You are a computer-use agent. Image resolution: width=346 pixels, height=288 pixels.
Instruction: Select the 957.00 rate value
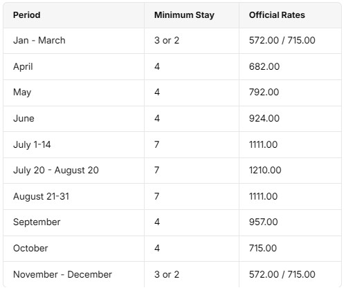click(264, 222)
